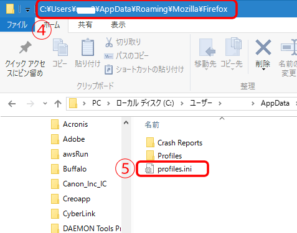Click the Crash Reports folder icon
Image resolution: width=297 pixels, height=233 pixels.
click(150, 143)
